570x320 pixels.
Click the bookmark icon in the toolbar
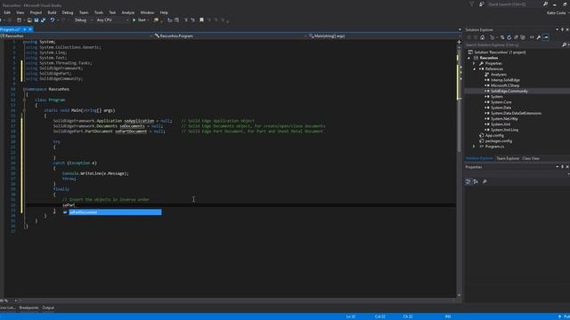point(201,20)
